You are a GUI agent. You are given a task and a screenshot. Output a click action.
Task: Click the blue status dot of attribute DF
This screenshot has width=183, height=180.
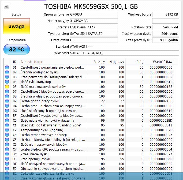click(x=7, y=164)
